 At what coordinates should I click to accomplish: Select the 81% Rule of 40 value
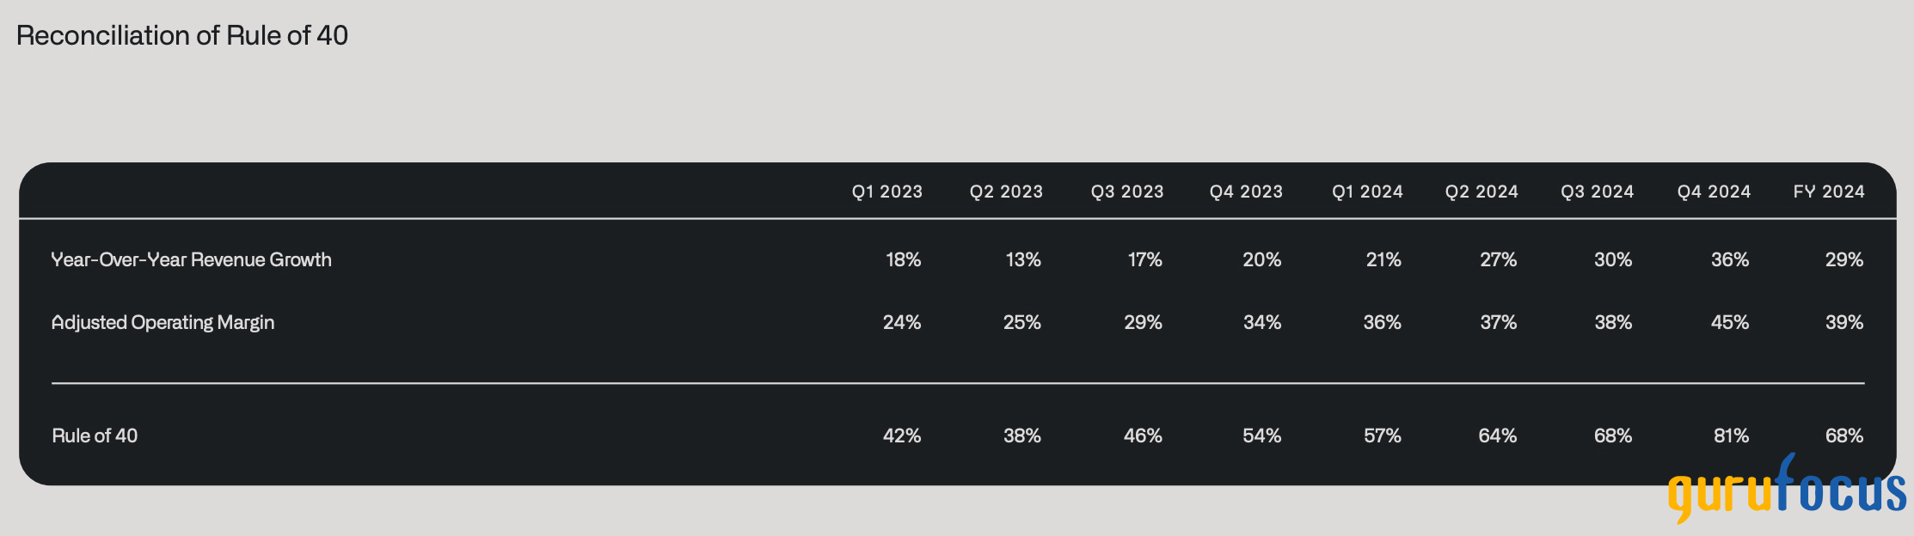[1731, 435]
